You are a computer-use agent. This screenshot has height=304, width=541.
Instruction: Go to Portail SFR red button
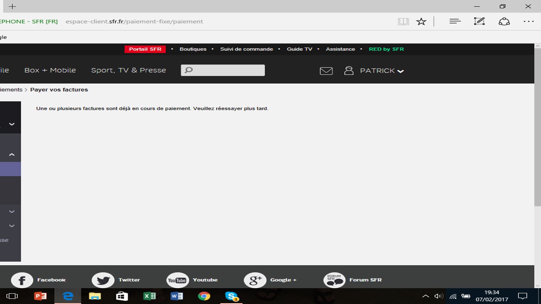coord(145,49)
